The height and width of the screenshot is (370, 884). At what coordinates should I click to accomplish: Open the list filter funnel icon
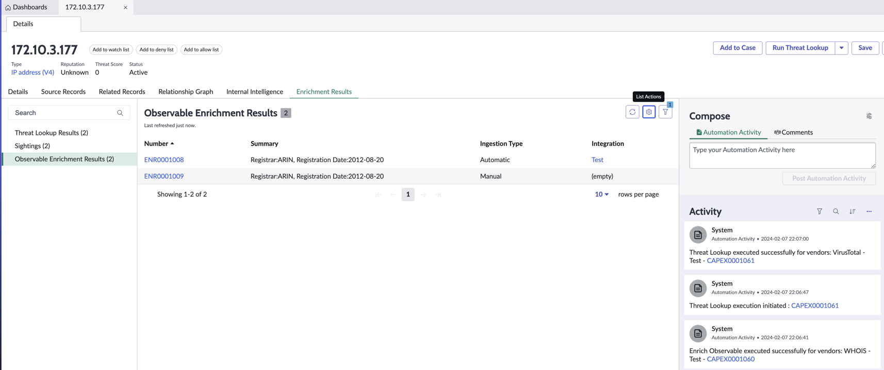click(665, 112)
